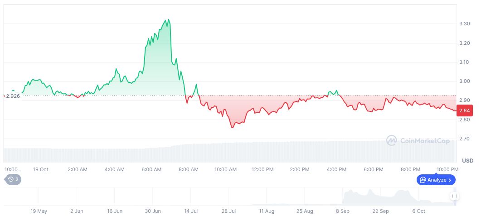Click the chevron arrow on Analyze
This screenshot has width=486, height=216.
(x=449, y=180)
